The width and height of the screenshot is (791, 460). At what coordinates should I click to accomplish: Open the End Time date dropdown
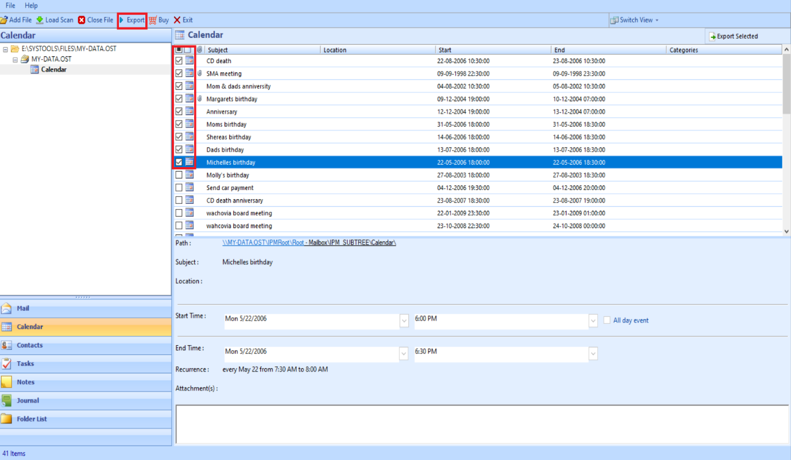click(404, 354)
